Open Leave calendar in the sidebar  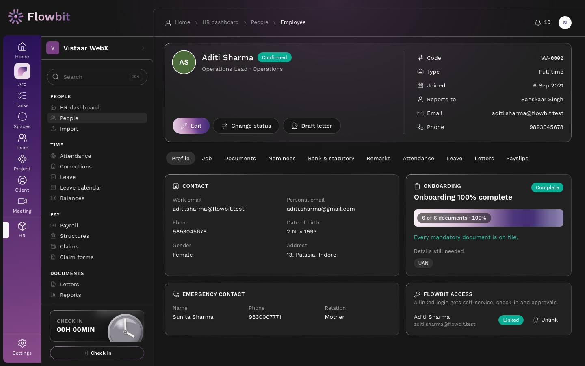point(97,187)
